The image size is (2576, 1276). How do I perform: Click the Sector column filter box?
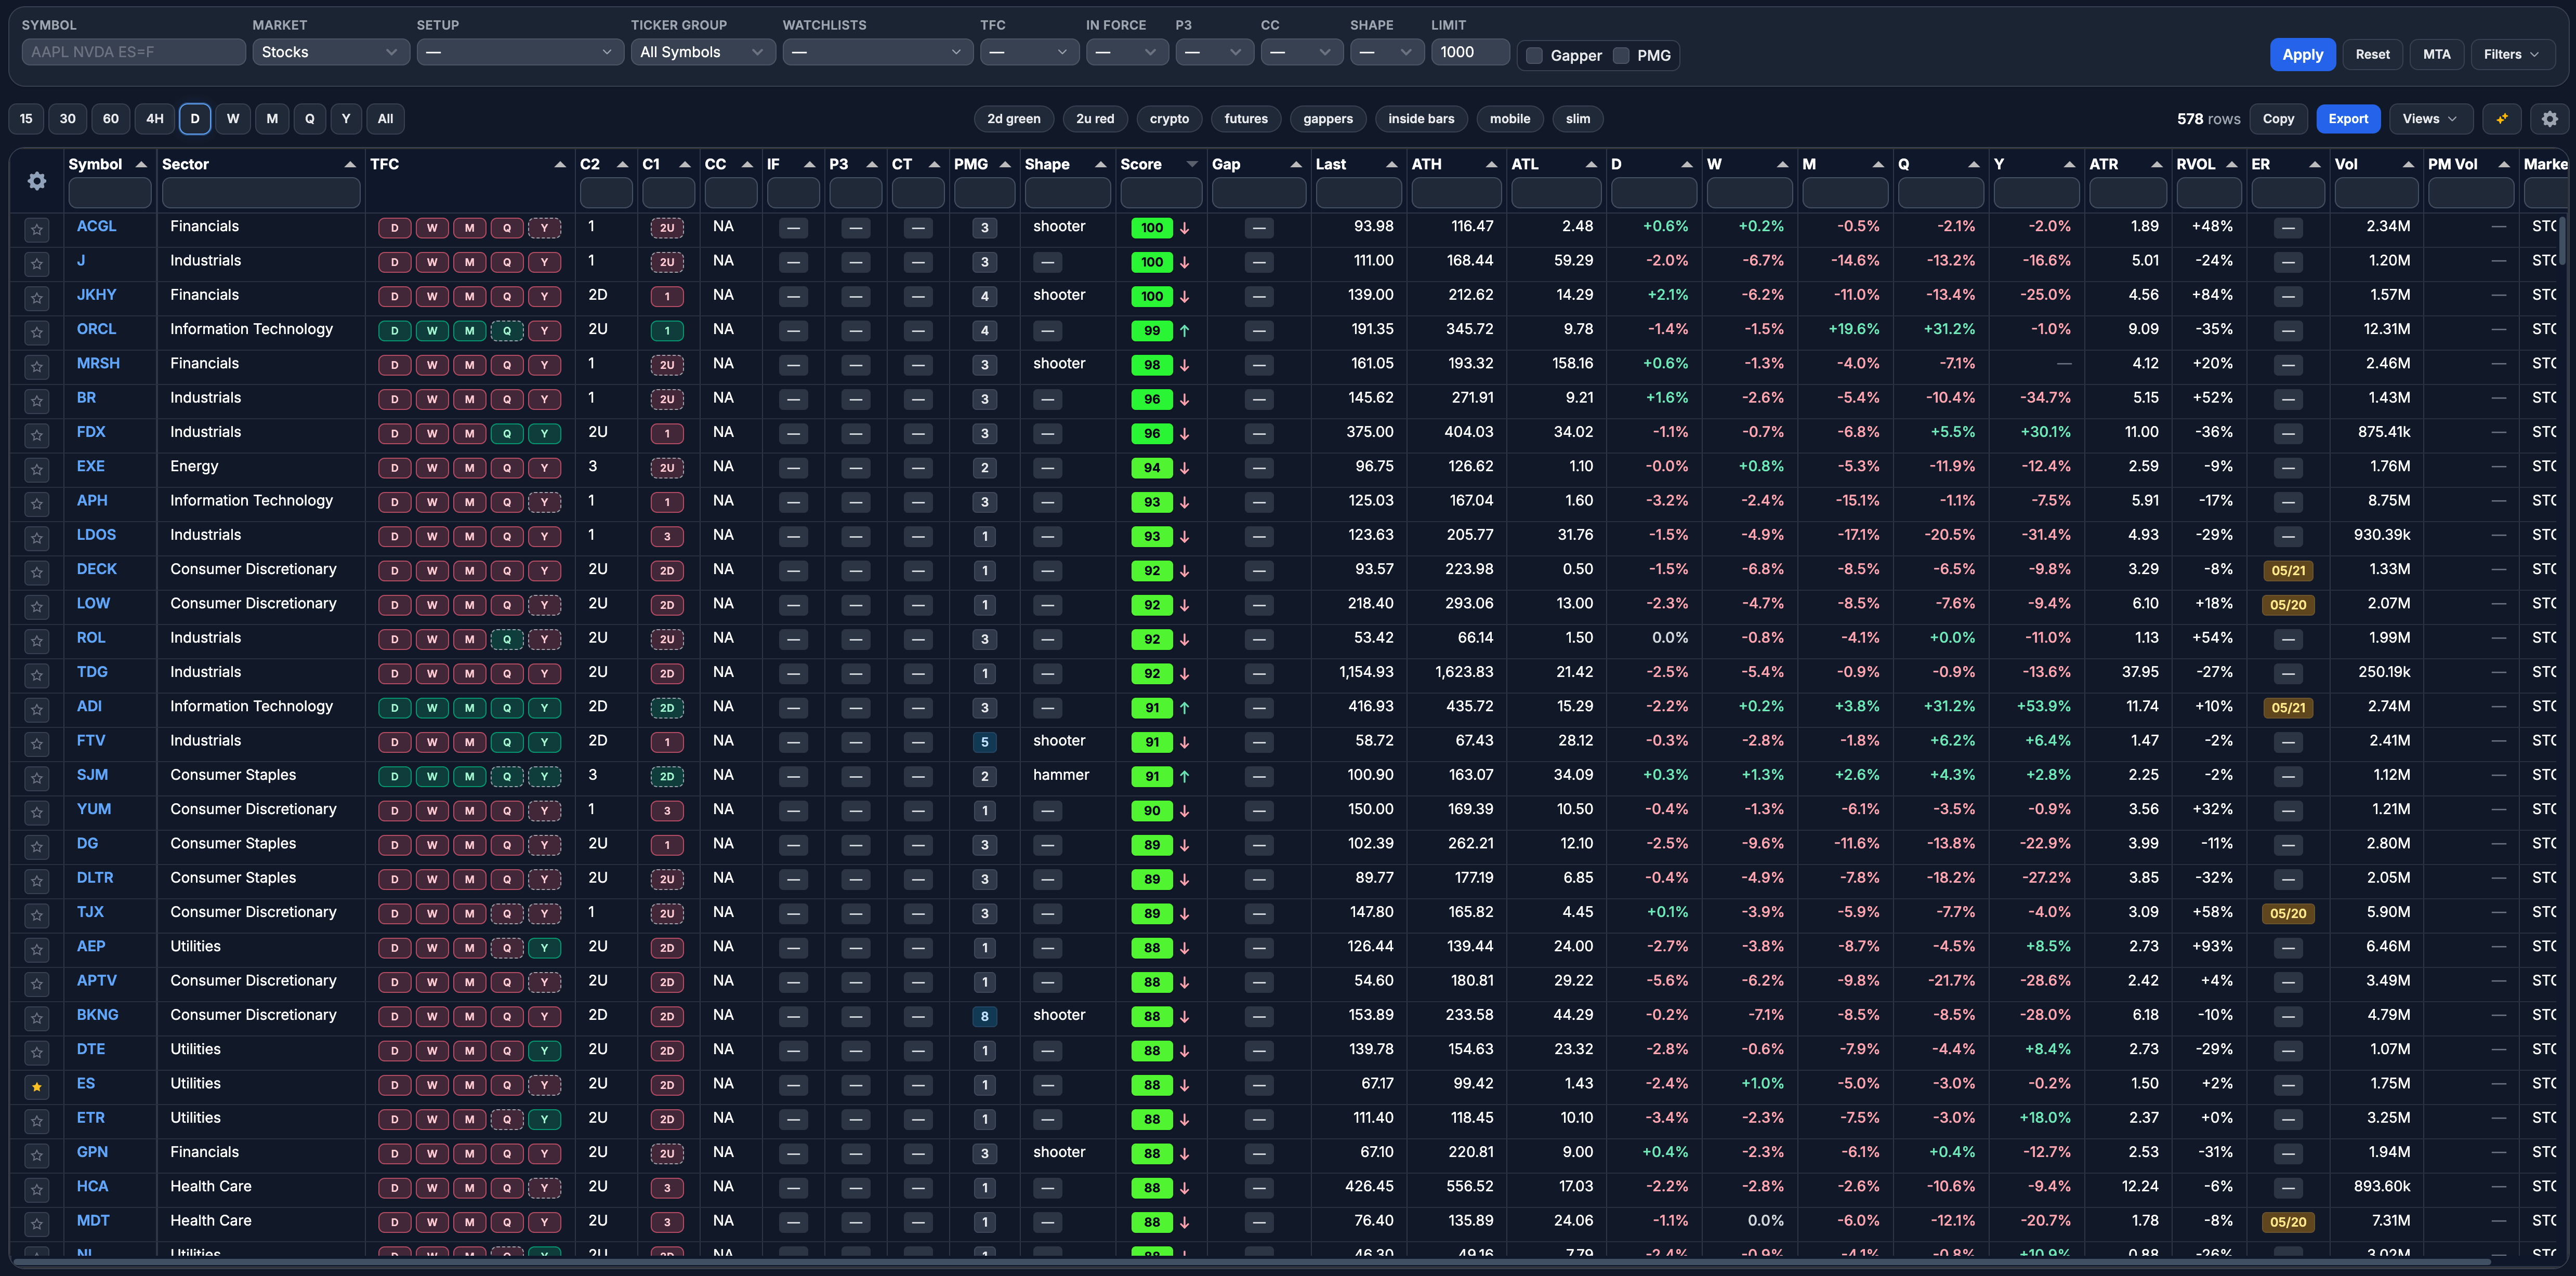pos(261,193)
